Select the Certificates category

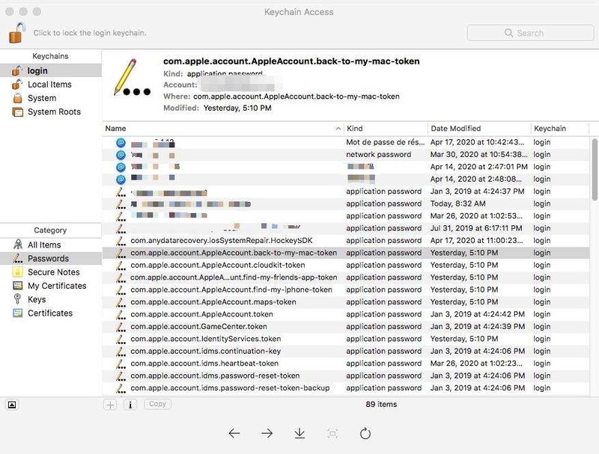pyautogui.click(x=51, y=313)
